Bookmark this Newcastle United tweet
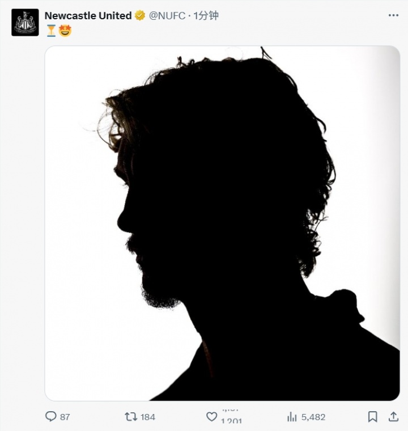 coord(372,417)
